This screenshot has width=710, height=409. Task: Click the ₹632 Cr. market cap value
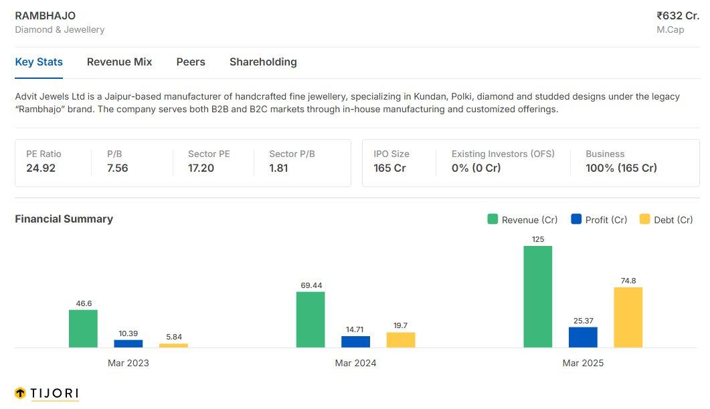pos(678,16)
